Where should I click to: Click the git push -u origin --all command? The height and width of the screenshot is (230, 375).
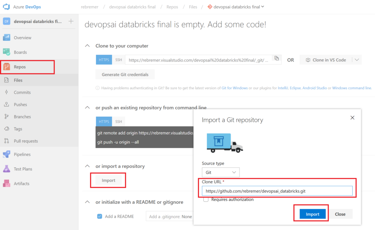tap(118, 142)
